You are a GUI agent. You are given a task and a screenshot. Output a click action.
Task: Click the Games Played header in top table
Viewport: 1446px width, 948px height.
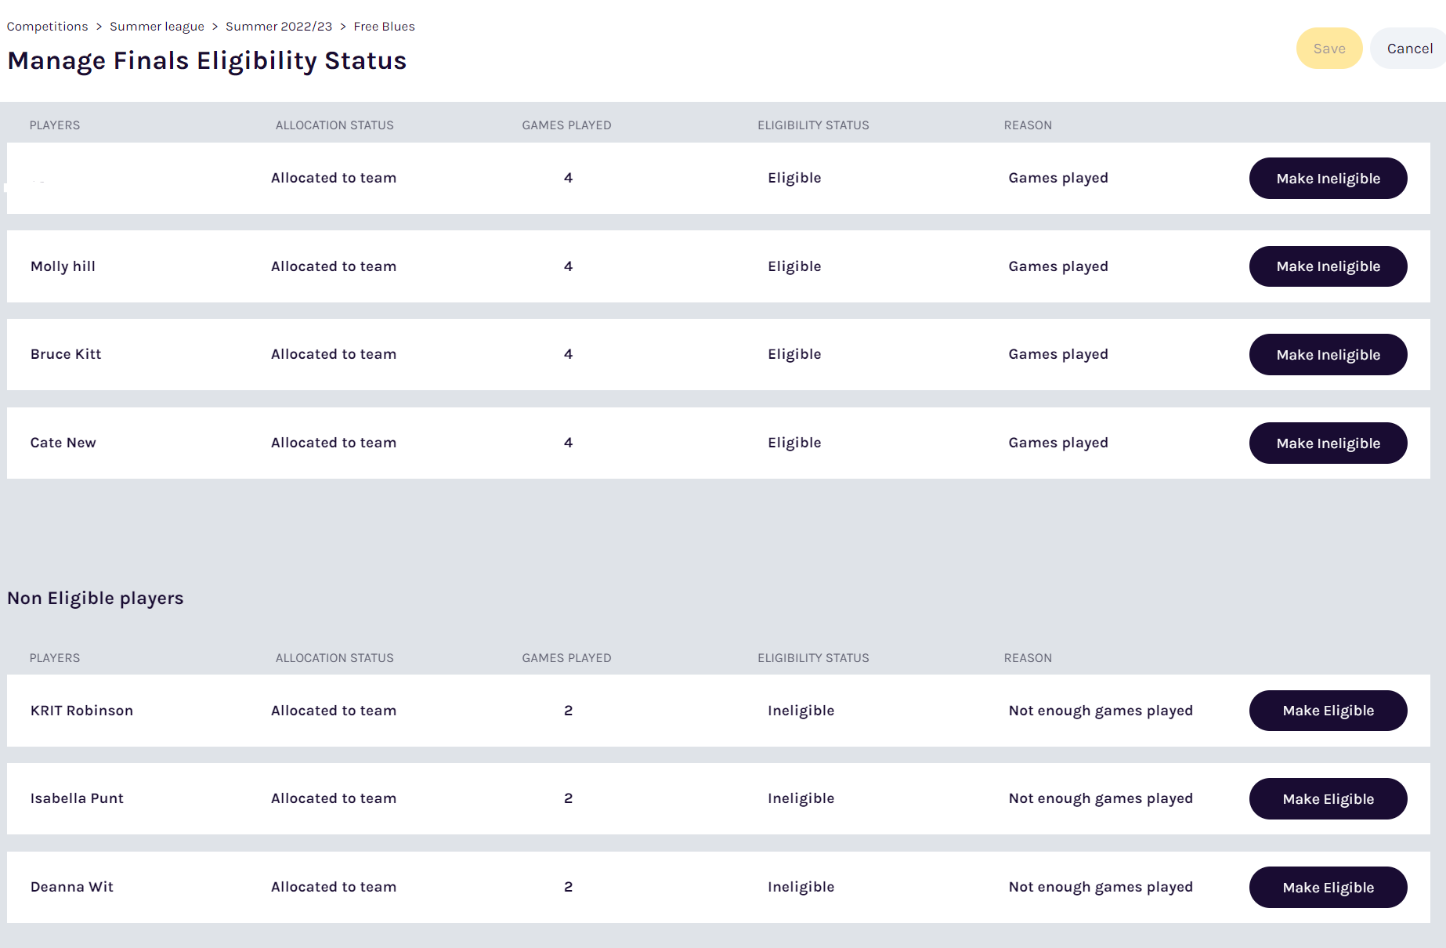click(566, 125)
